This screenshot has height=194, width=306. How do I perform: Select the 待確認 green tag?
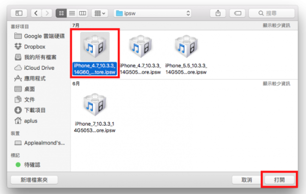[x=28, y=165]
